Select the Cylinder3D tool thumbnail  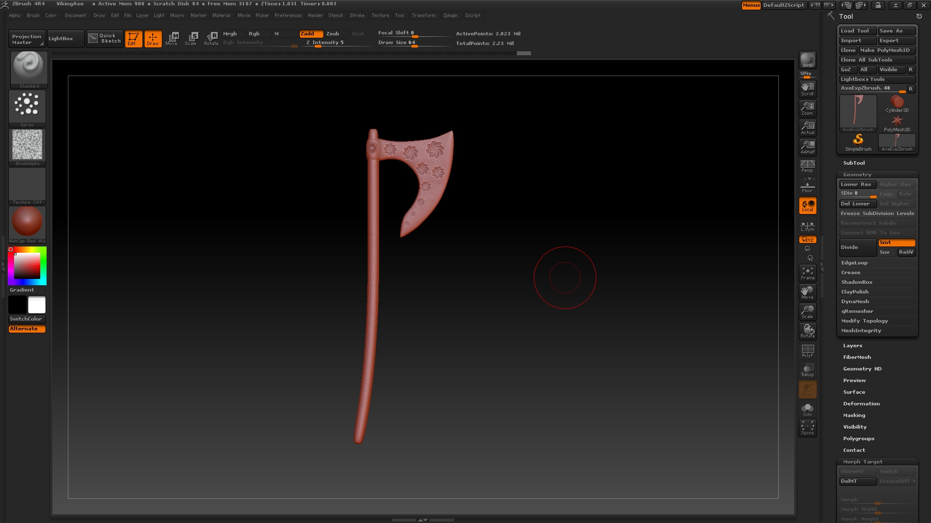[897, 104]
